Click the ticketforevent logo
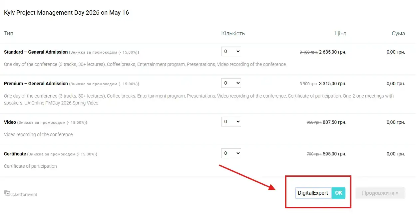 21,194
